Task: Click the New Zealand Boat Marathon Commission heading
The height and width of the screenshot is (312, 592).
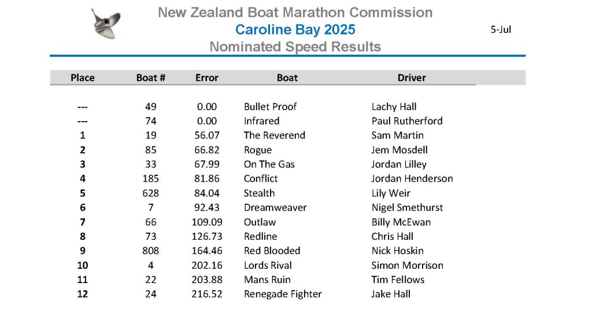Action: pyautogui.click(x=295, y=13)
